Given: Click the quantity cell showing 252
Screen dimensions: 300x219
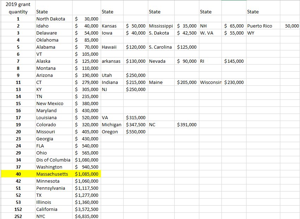Looking at the screenshot, I should 18,216.
